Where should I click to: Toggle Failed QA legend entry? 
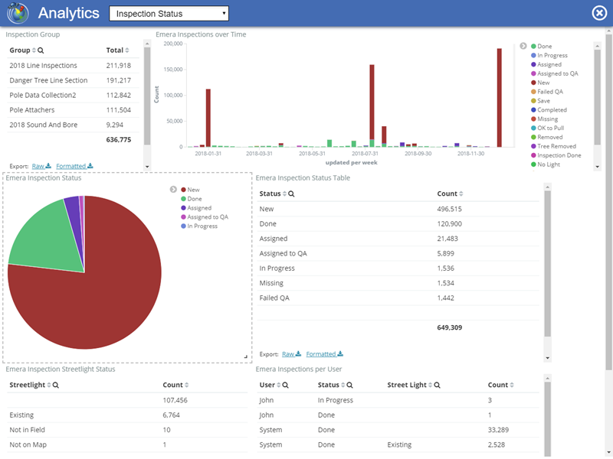tap(547, 92)
